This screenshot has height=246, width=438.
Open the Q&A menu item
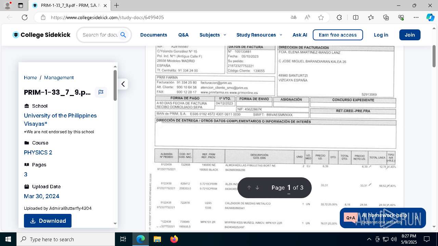tap(183, 35)
